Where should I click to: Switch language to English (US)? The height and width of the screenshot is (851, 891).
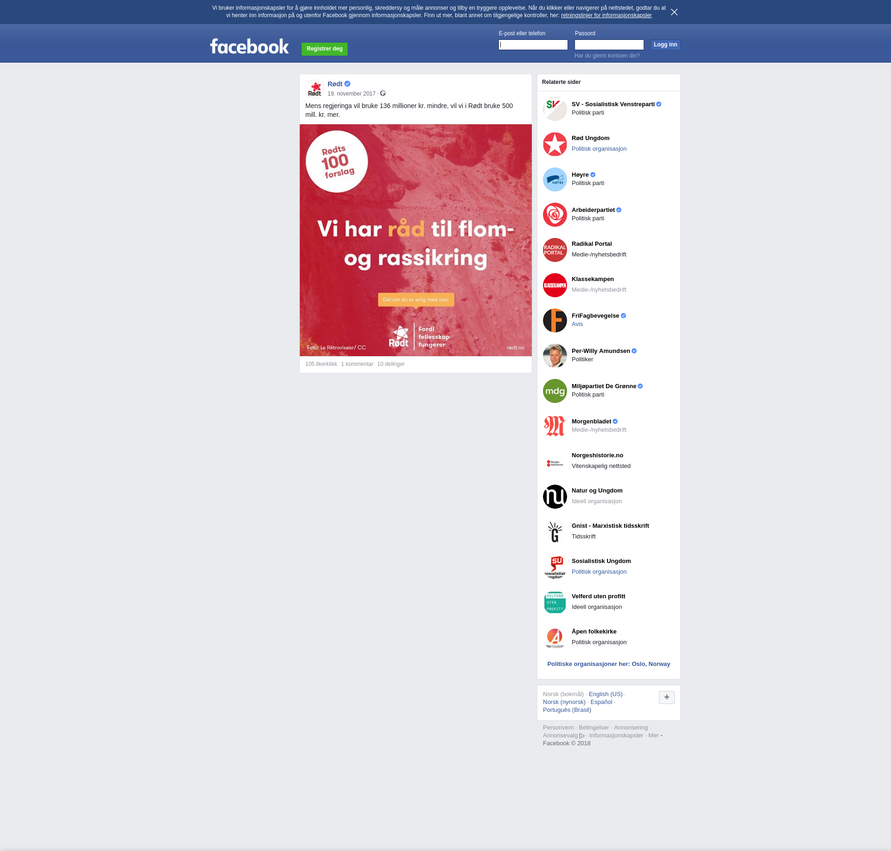click(x=605, y=694)
